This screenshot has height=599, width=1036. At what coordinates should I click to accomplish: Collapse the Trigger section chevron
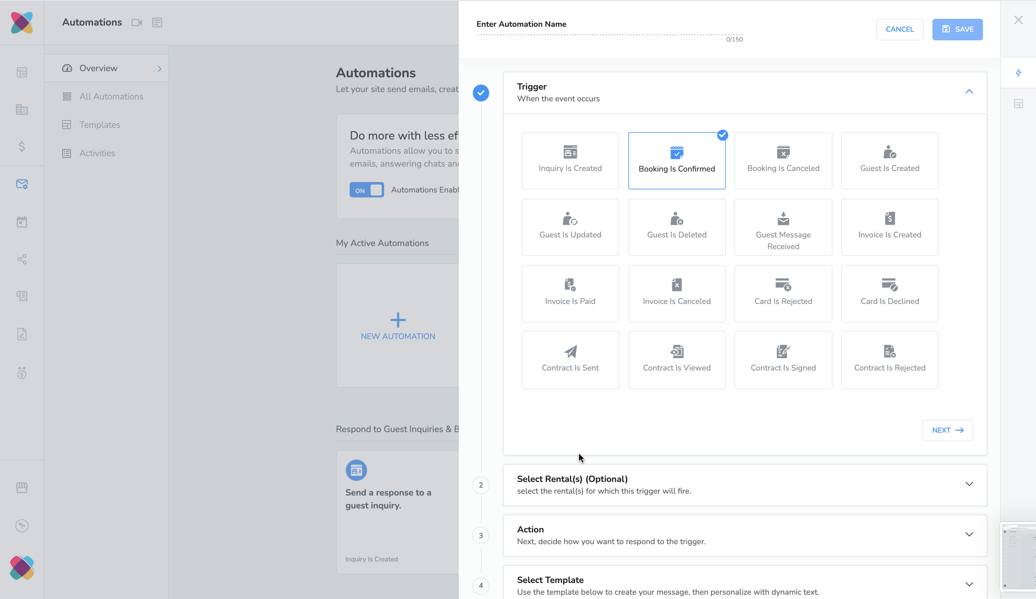tap(968, 91)
